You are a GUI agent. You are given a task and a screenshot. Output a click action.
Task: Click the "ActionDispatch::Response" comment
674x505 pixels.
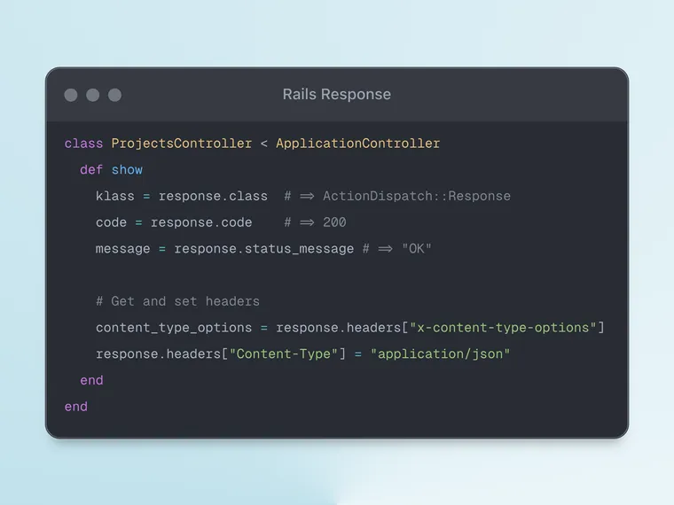(417, 197)
